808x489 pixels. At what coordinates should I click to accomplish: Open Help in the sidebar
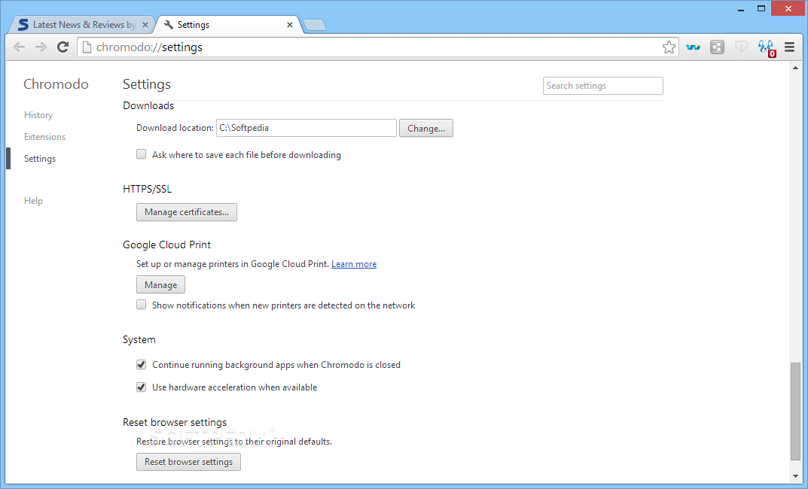pos(33,201)
